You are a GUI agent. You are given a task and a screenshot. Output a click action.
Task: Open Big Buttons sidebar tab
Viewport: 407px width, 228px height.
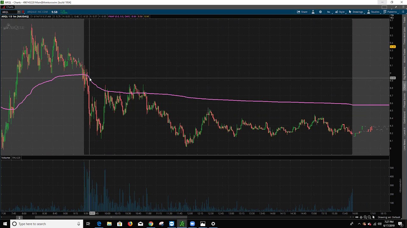coord(404,73)
